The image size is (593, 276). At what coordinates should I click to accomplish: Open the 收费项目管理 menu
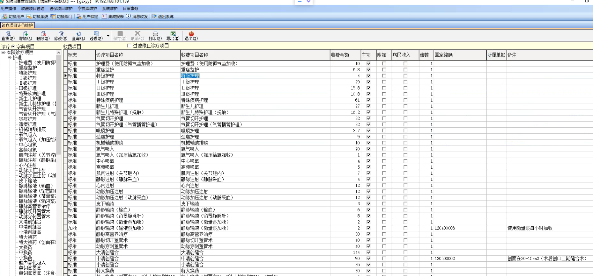coord(33,9)
